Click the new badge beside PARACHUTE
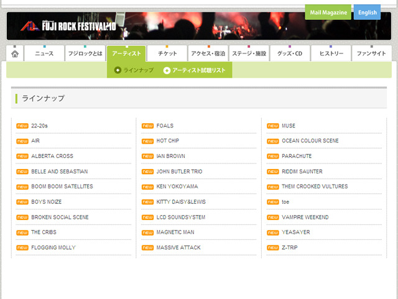 (273, 156)
